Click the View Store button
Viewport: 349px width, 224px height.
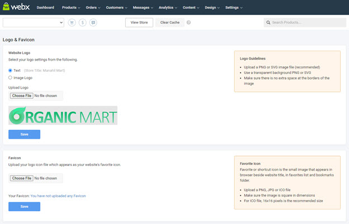click(x=139, y=22)
